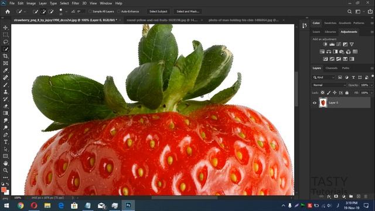The image size is (375, 211).
Task: Switch to the Channels tab
Action: tap(331, 68)
